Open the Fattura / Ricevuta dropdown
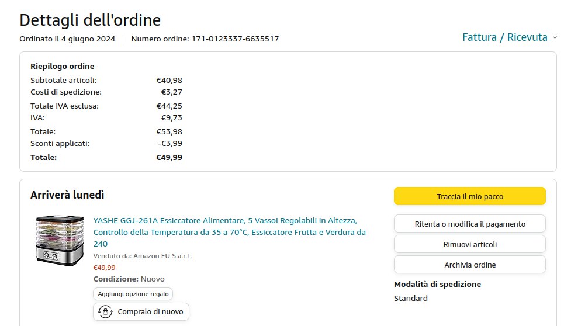Viewport: 564px width, 326px height. point(504,37)
